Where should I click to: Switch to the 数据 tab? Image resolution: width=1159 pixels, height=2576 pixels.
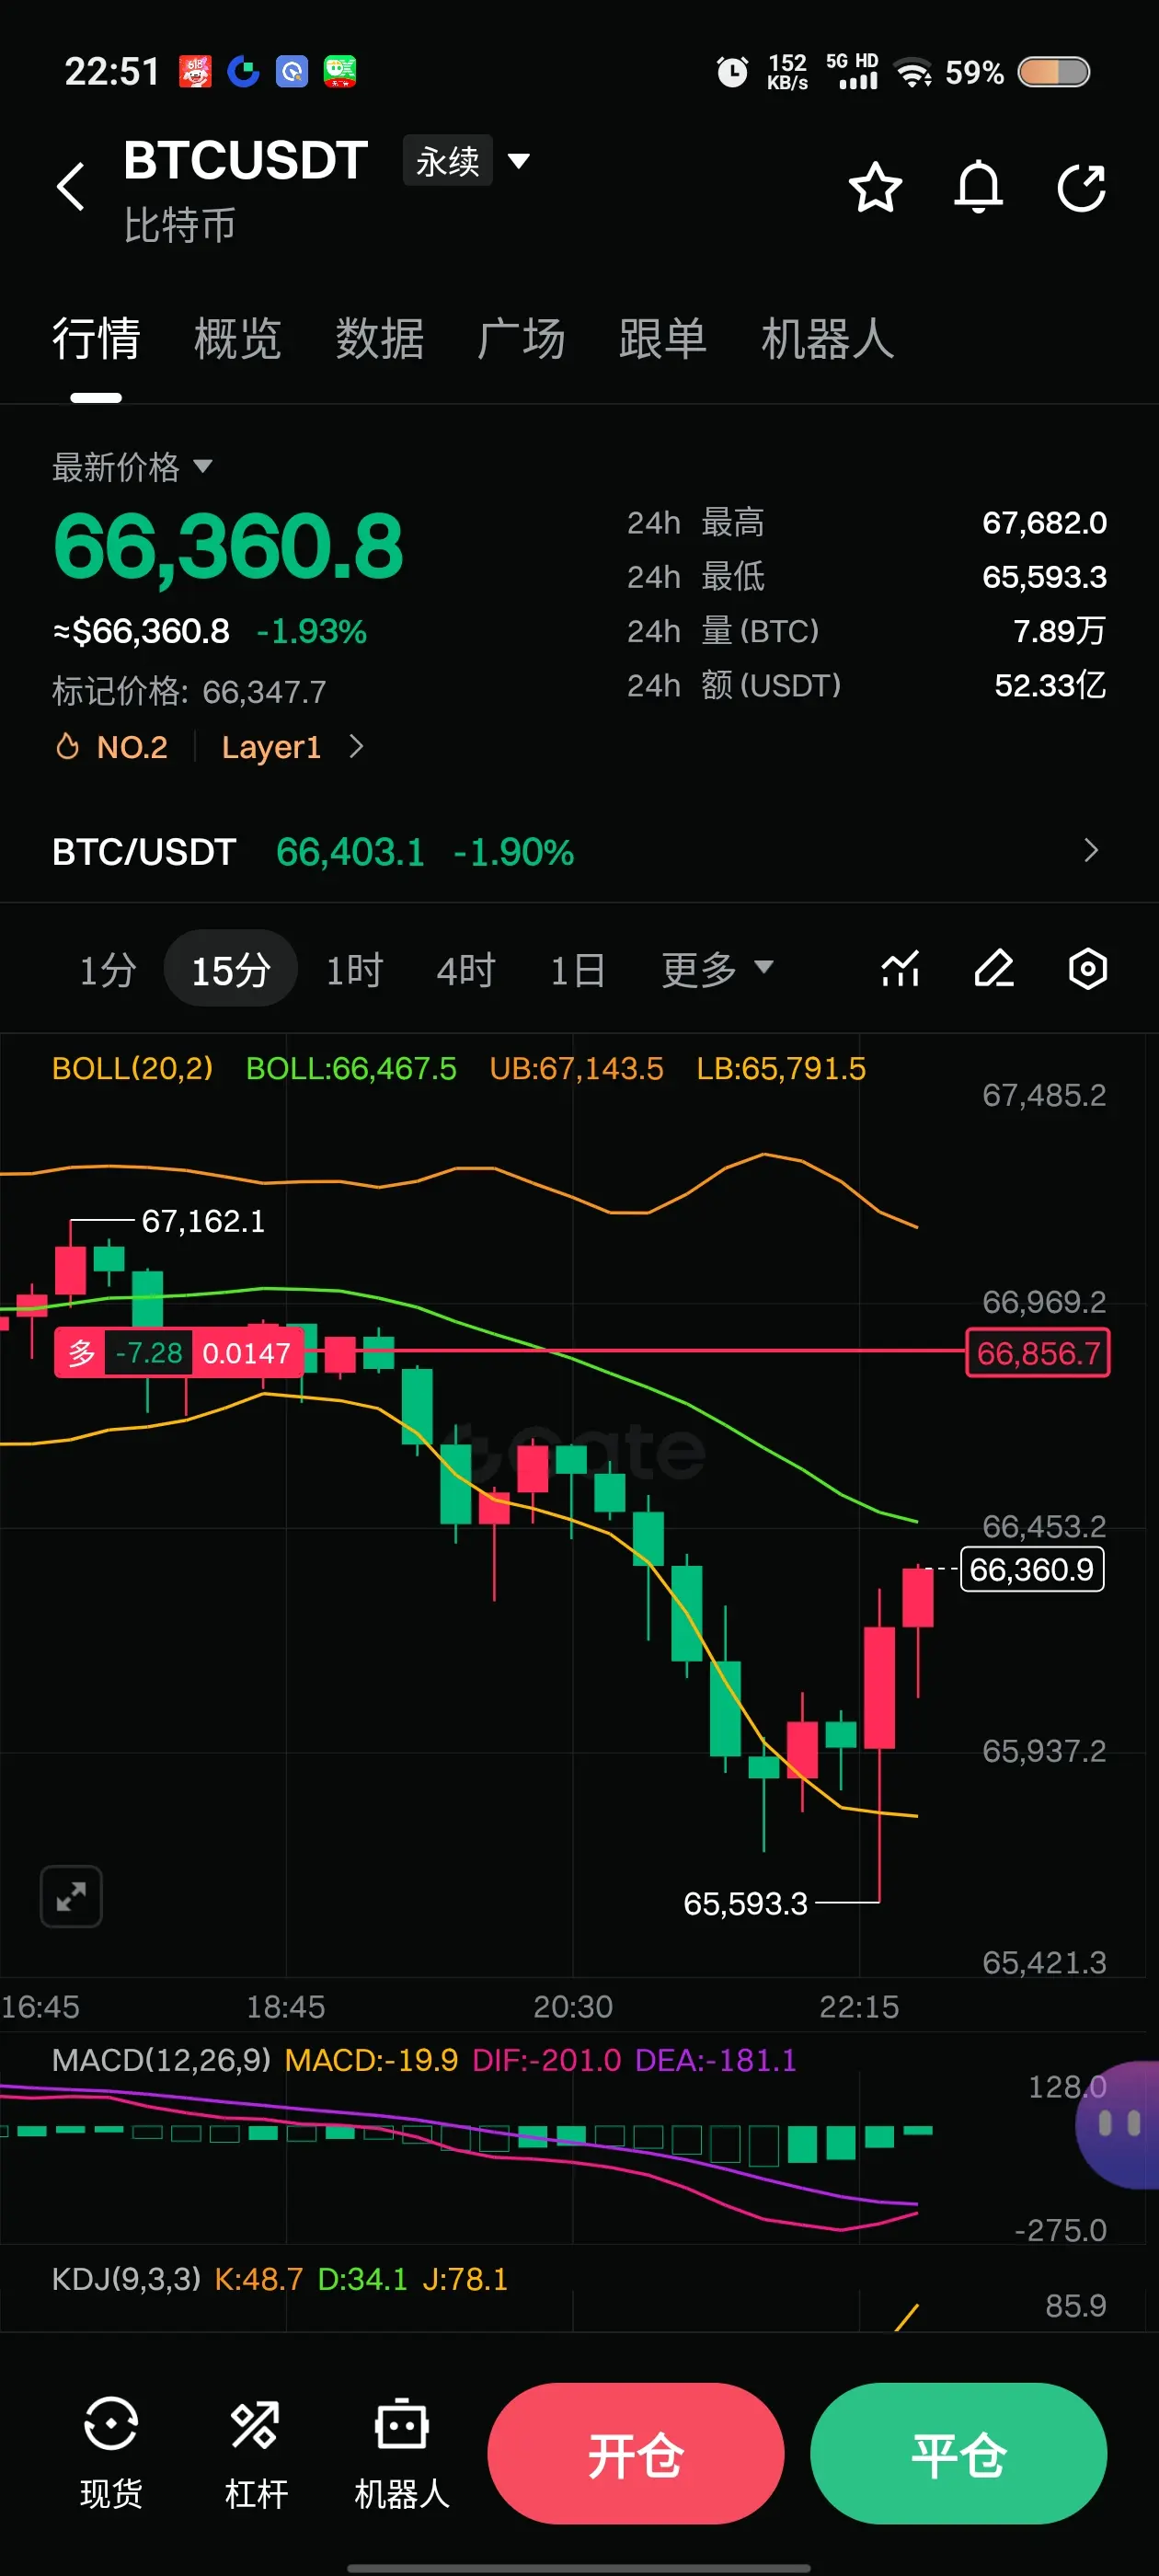coord(380,339)
